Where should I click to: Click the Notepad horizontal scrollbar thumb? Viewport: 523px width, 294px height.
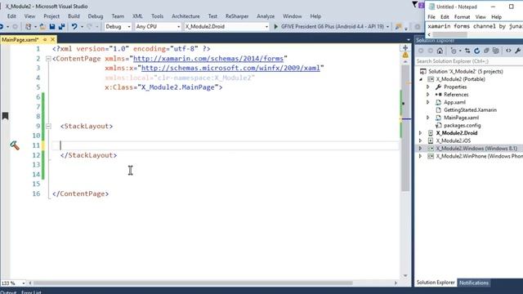click(450, 34)
